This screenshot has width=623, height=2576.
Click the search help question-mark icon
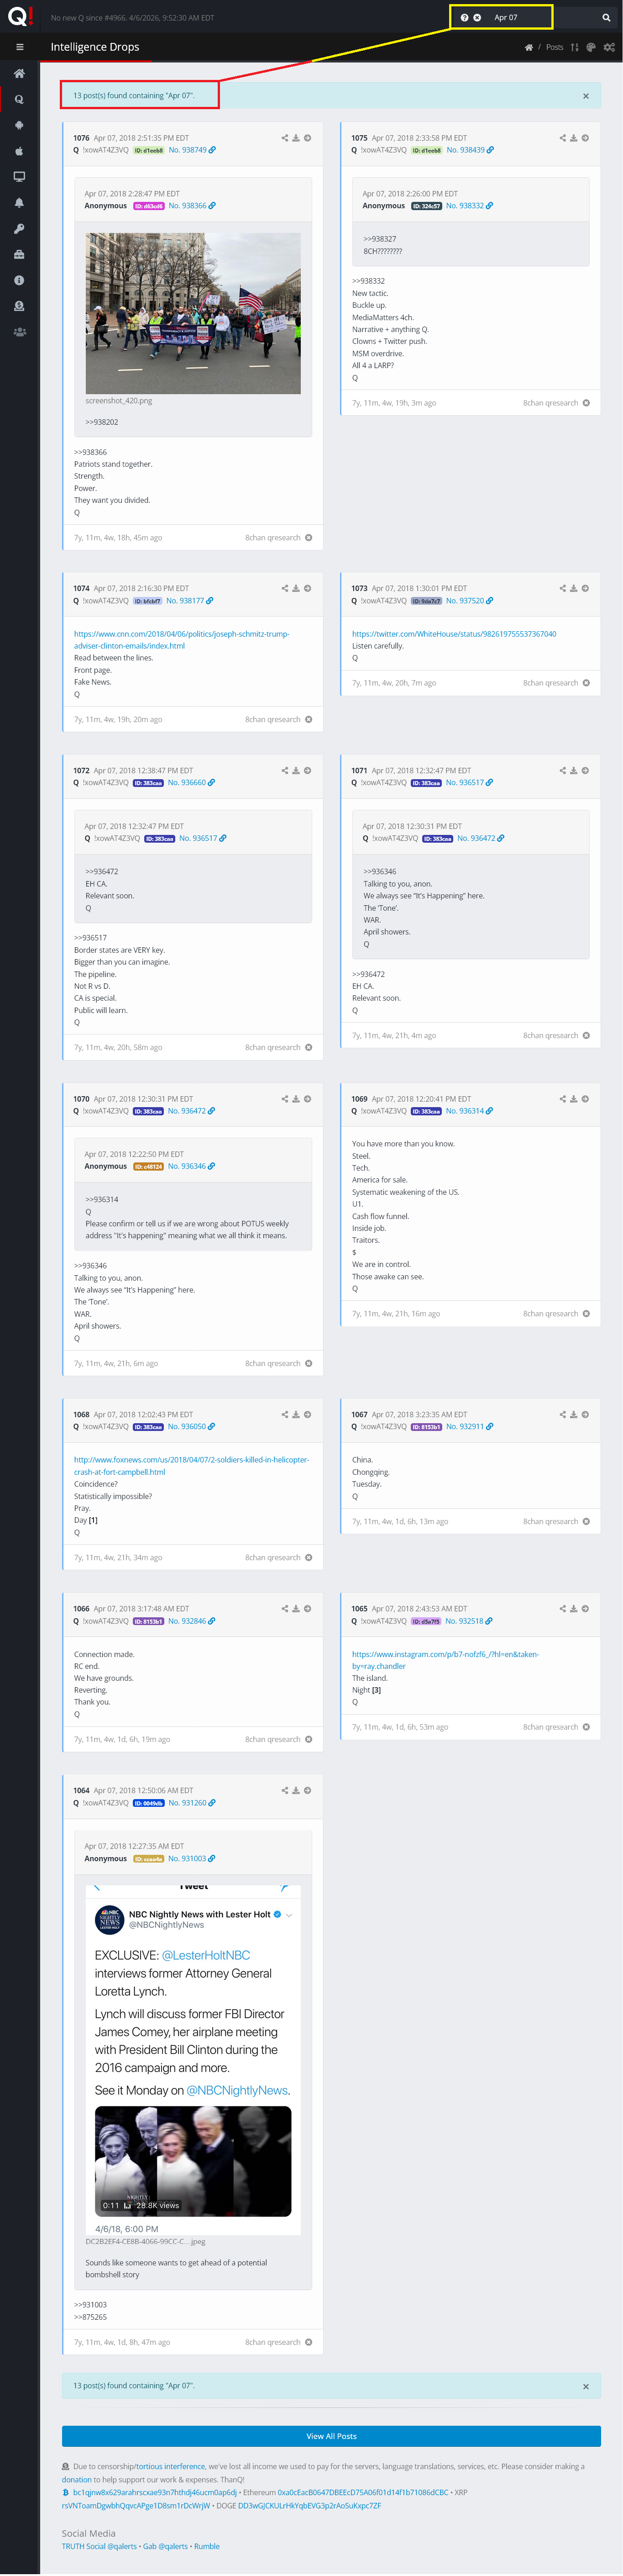coord(464,18)
